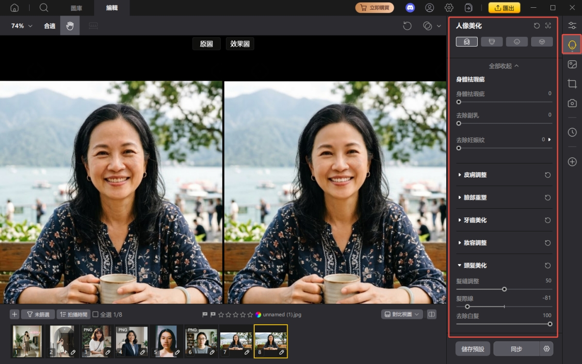582x364 pixels.
Task: Reset the 頭髮美化 section
Action: click(x=548, y=265)
